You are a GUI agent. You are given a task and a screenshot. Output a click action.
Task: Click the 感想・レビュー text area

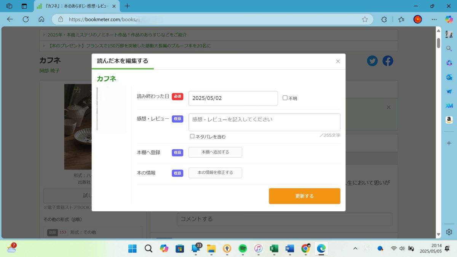click(264, 122)
